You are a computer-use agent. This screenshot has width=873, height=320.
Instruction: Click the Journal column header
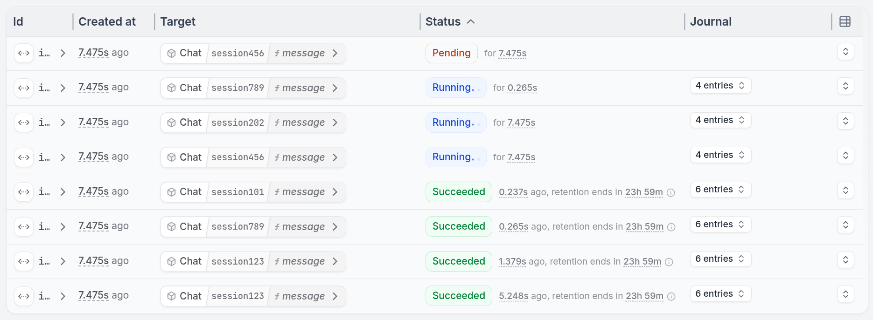point(710,21)
